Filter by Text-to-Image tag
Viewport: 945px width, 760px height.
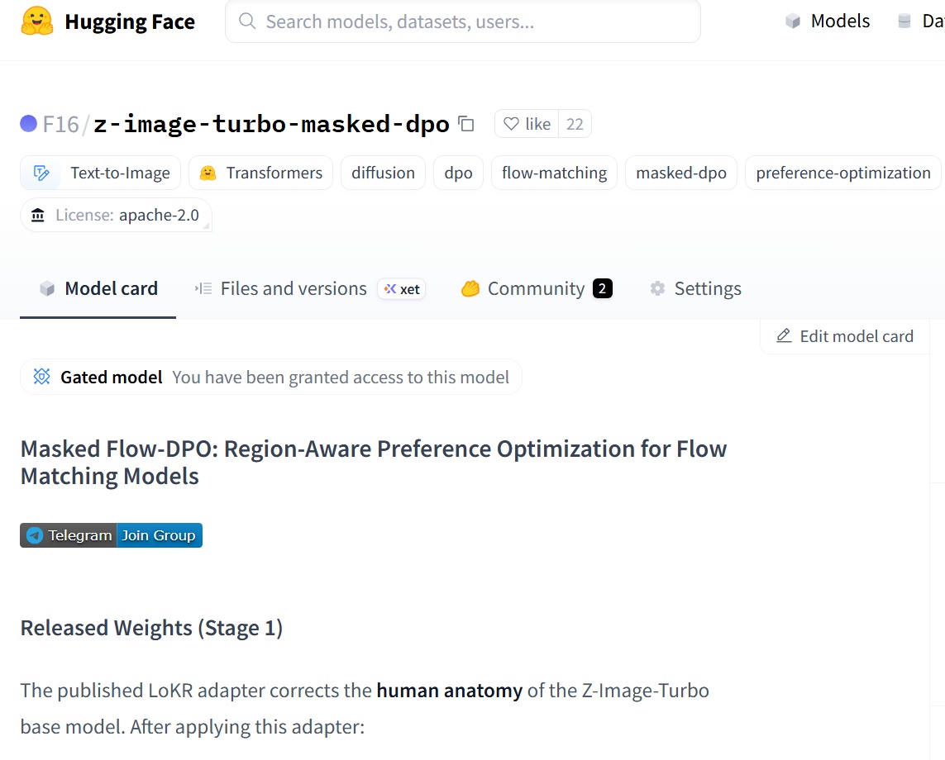tap(101, 173)
